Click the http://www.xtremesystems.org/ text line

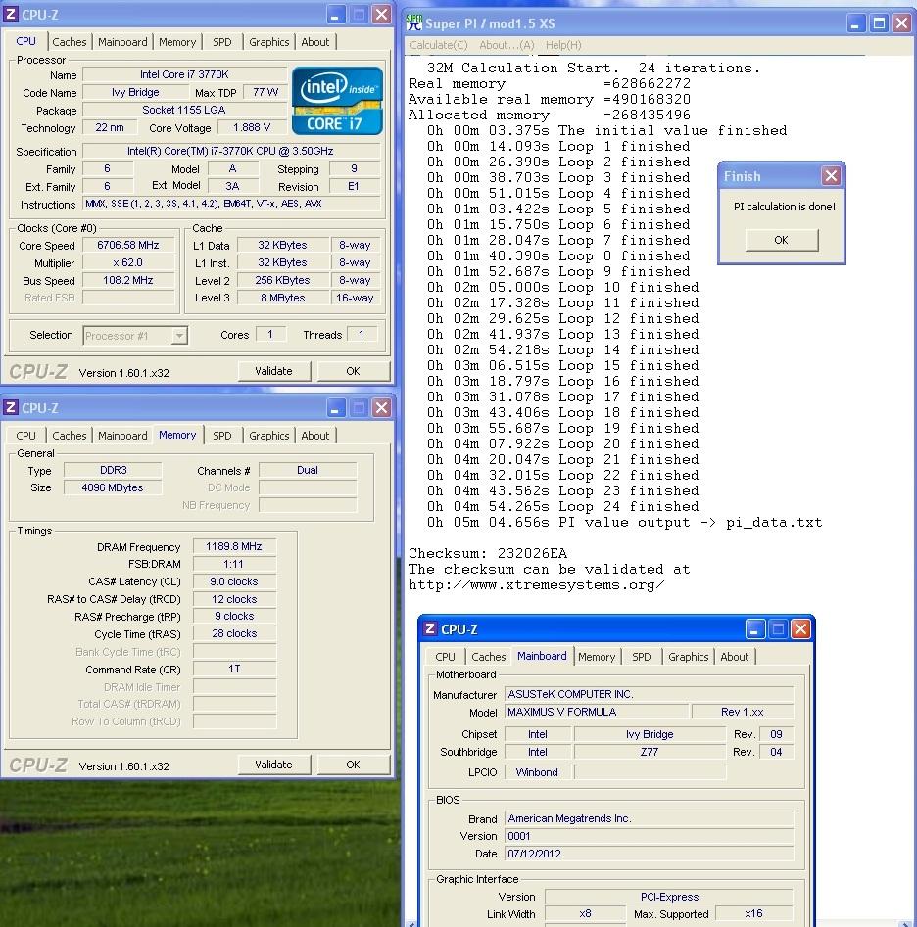[536, 584]
